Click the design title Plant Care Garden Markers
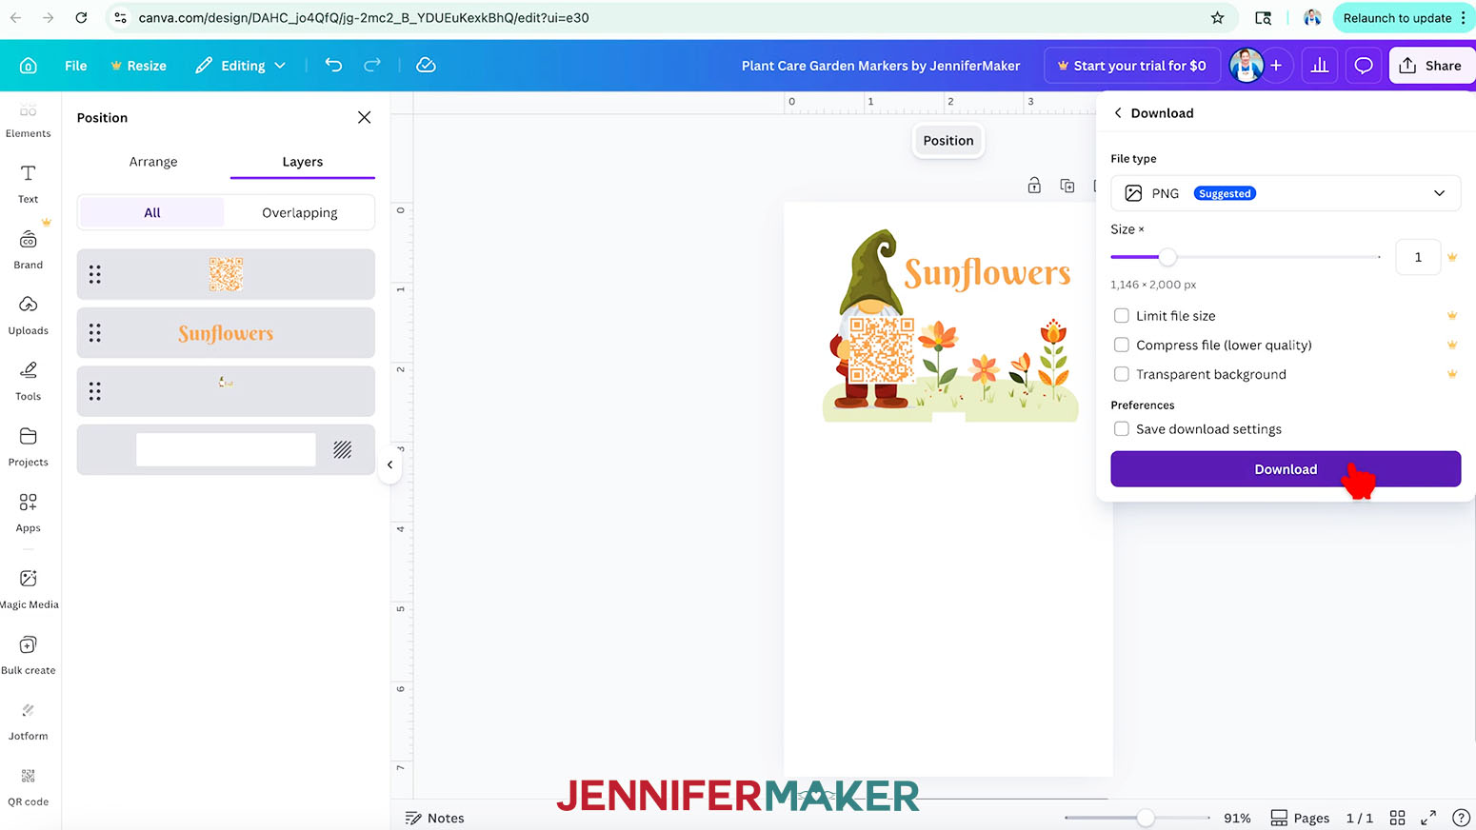1476x830 pixels. [881, 66]
